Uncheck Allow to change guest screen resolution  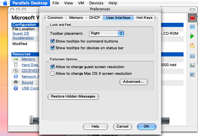(x=52, y=67)
